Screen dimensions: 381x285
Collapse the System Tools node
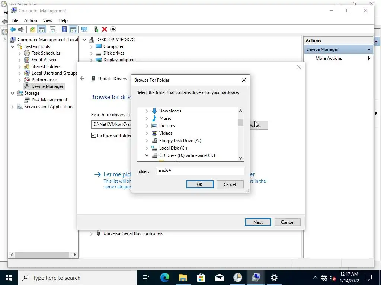(x=13, y=46)
